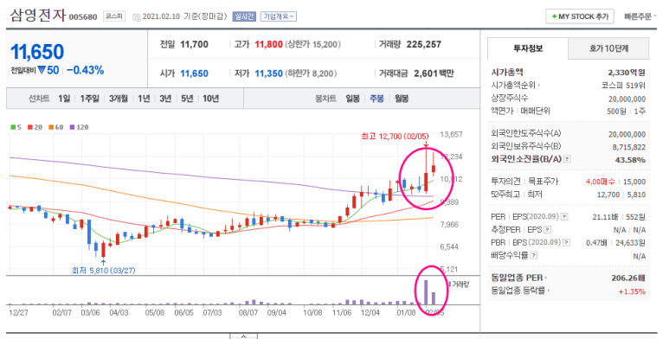The width and height of the screenshot is (669, 339).
Task: Select the 3년 line chart period
Action: (165, 99)
